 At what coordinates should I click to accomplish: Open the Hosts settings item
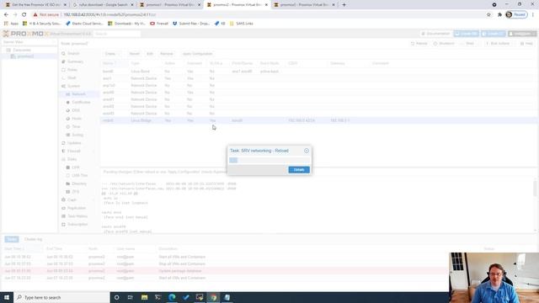click(x=77, y=119)
